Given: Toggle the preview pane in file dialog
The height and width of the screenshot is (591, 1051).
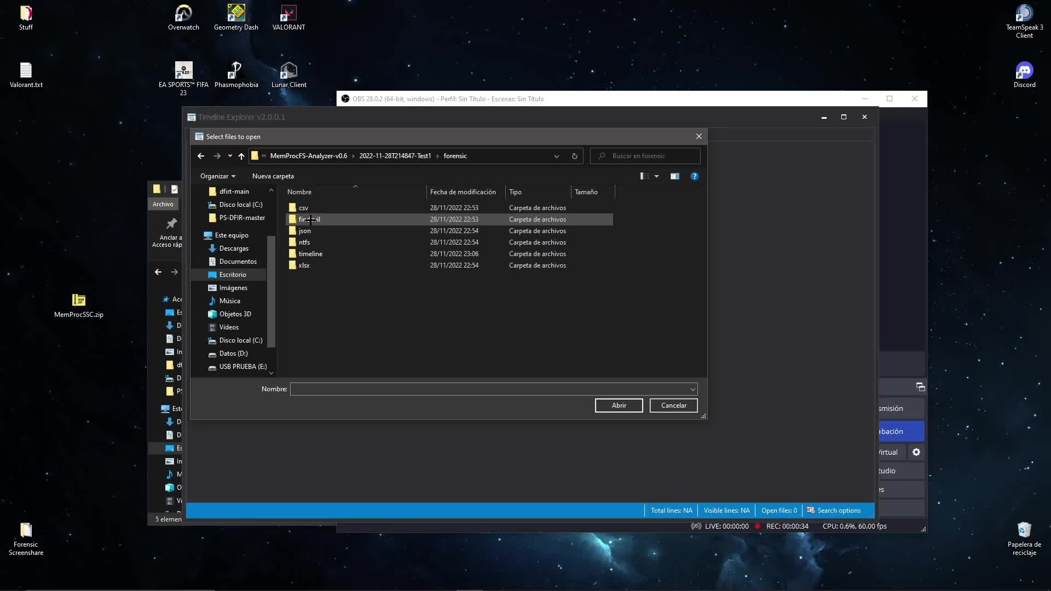Looking at the screenshot, I should tap(674, 176).
